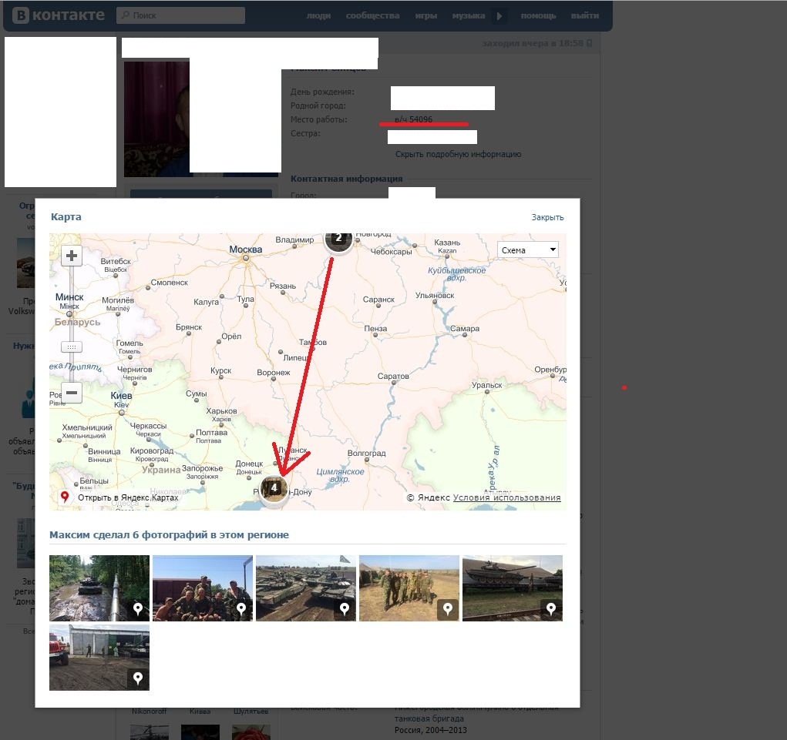
Task: Click the map zoom slider handle
Action: click(x=71, y=347)
